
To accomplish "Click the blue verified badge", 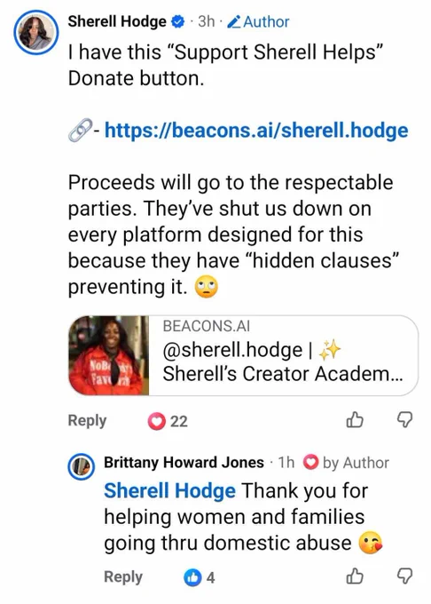I will pyautogui.click(x=177, y=21).
